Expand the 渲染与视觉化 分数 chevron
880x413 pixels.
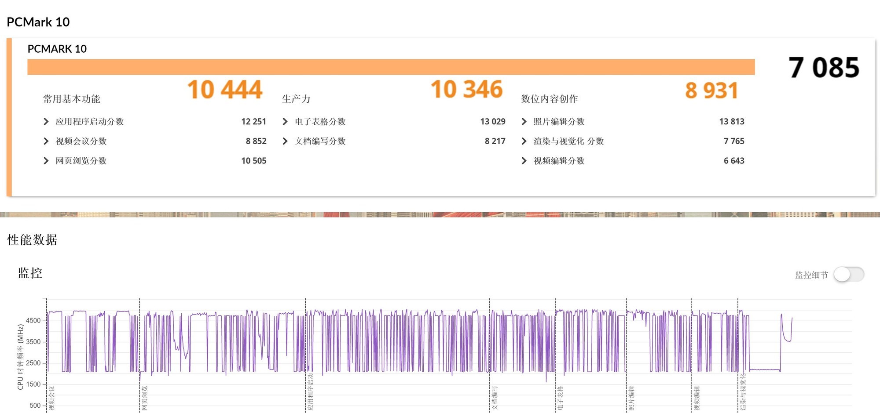524,141
